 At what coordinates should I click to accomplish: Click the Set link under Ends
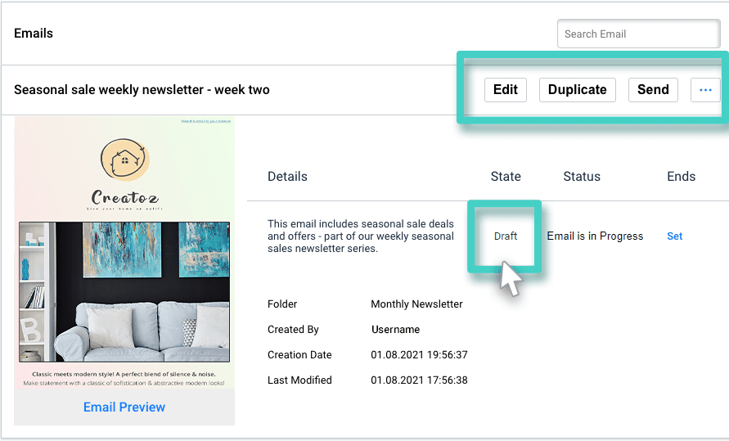(x=674, y=236)
